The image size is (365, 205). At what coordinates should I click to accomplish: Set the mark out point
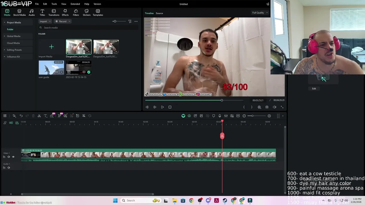point(252,107)
